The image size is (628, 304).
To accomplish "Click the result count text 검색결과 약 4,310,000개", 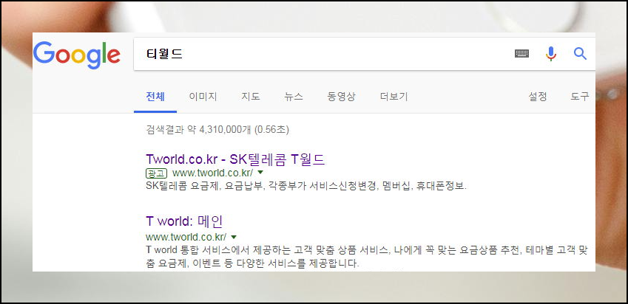I will click(x=200, y=129).
